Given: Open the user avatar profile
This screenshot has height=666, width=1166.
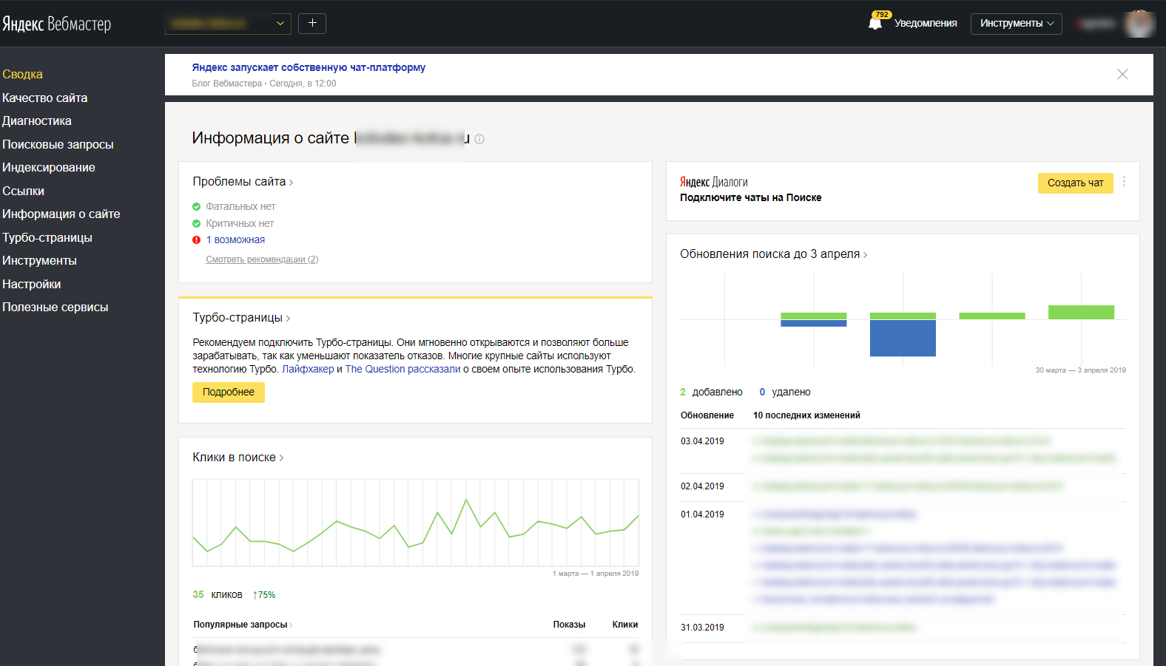Looking at the screenshot, I should click(x=1139, y=24).
